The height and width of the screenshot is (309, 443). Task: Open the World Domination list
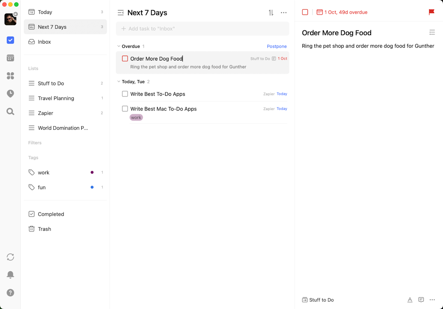(65, 128)
